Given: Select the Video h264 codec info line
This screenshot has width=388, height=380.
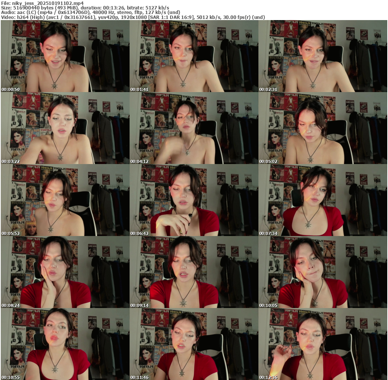Looking at the screenshot, I should click(133, 17).
